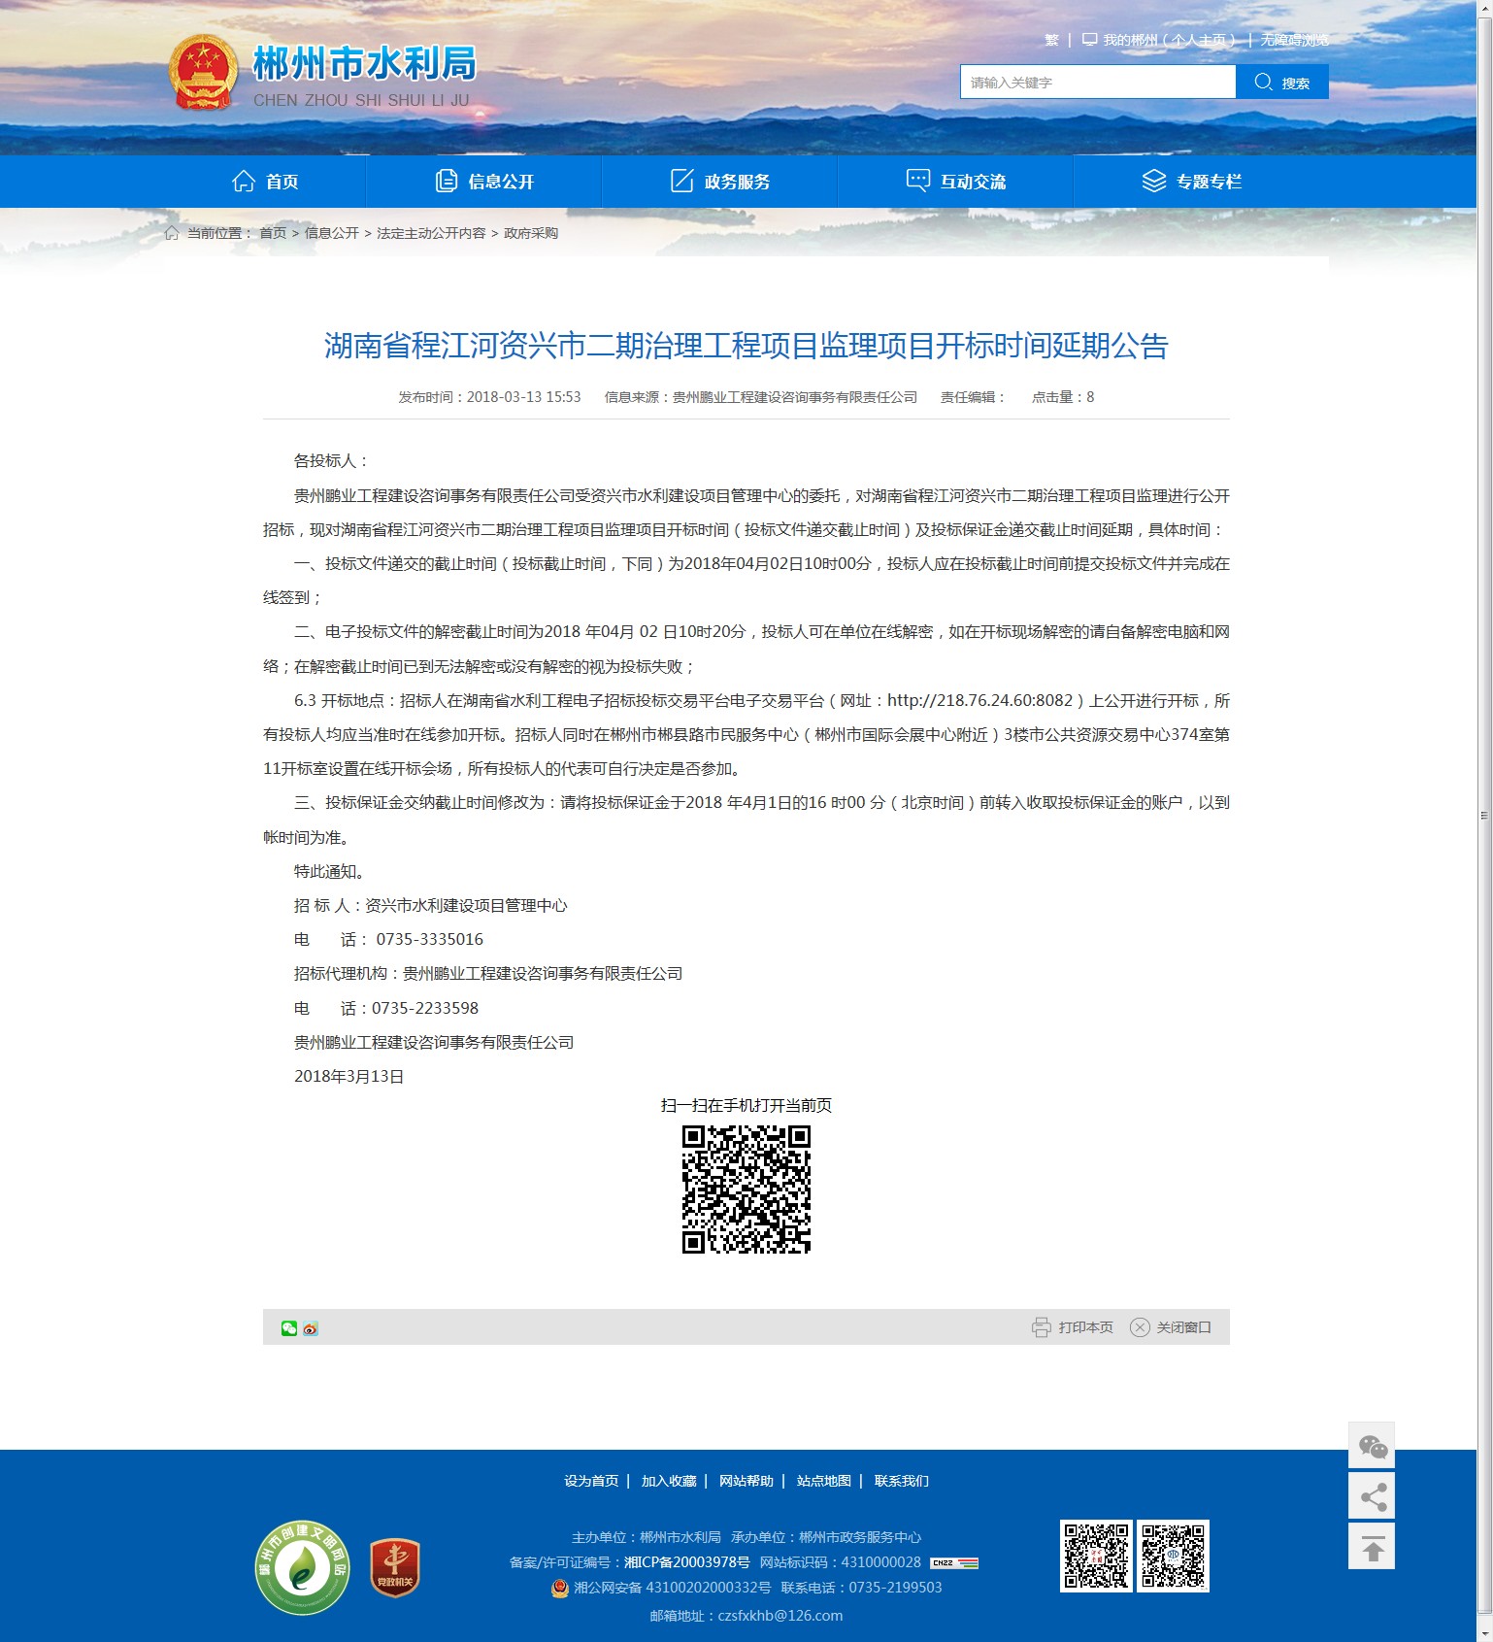Click the 点击量：8 view count

tap(1063, 397)
